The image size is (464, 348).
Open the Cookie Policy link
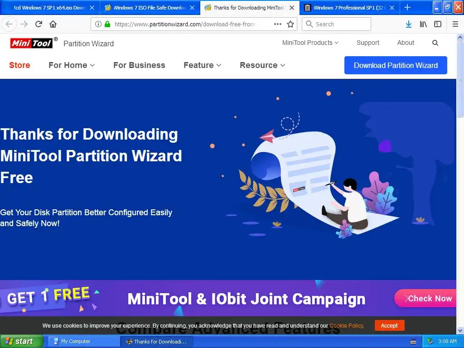(346, 325)
